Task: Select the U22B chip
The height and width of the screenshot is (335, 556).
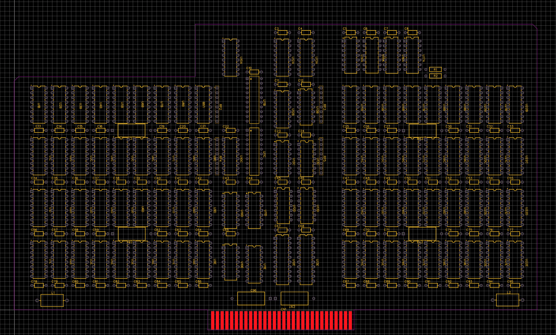Action: pos(515,105)
